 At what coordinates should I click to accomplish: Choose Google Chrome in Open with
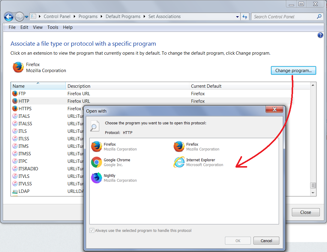(x=111, y=162)
